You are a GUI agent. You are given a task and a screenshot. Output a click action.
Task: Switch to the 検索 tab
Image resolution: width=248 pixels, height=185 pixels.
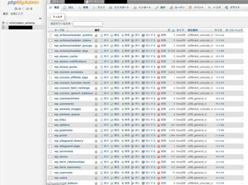tap(83, 7)
